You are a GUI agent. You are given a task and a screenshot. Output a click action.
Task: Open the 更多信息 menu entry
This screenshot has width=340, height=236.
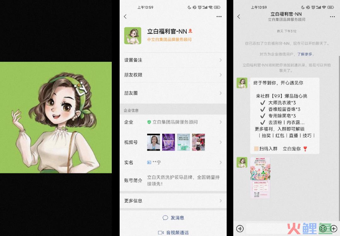(x=173, y=201)
